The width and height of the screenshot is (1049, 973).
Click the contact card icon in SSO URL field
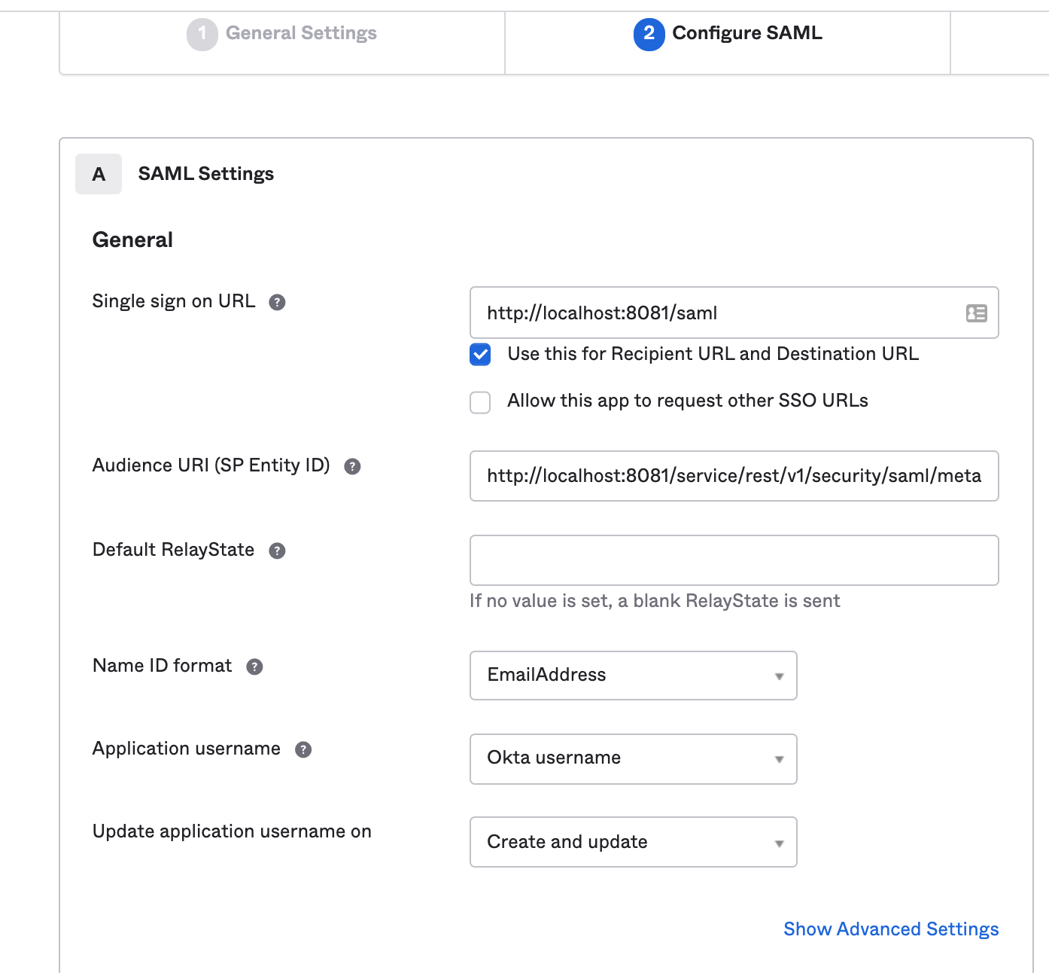(976, 313)
